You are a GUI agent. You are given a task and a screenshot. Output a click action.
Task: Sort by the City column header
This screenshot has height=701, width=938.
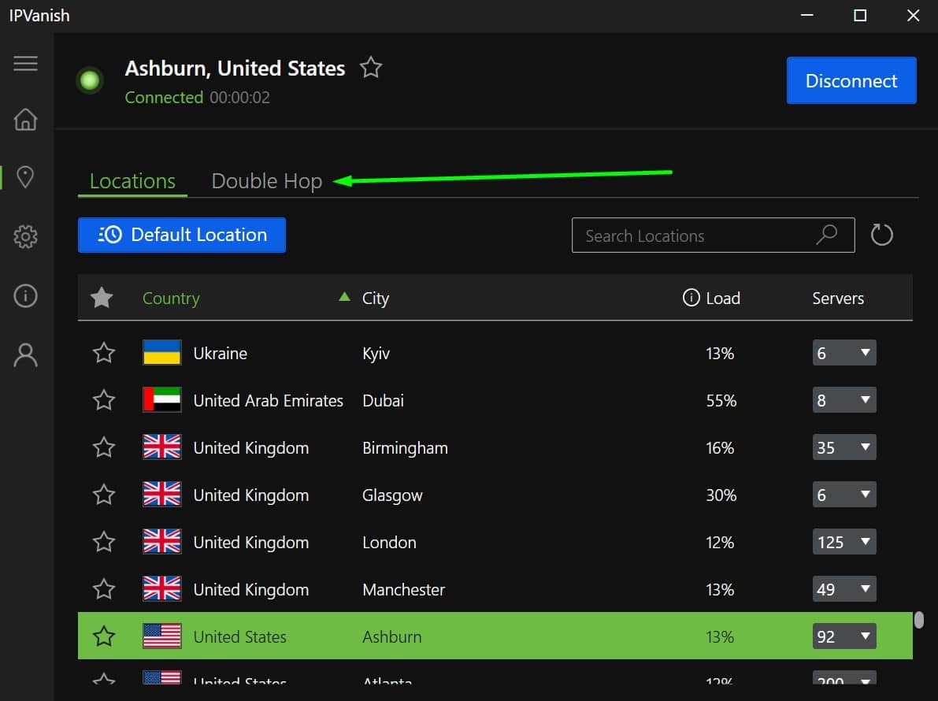pyautogui.click(x=376, y=298)
